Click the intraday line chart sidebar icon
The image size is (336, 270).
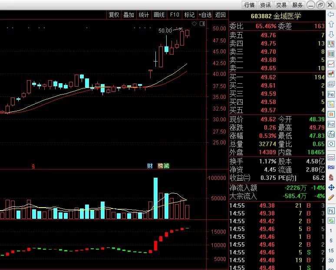click(331, 64)
